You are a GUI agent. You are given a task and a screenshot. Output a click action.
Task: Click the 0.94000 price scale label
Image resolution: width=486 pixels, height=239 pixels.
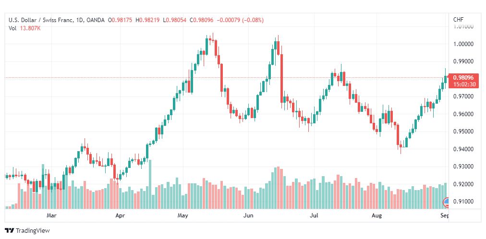pos(463,149)
